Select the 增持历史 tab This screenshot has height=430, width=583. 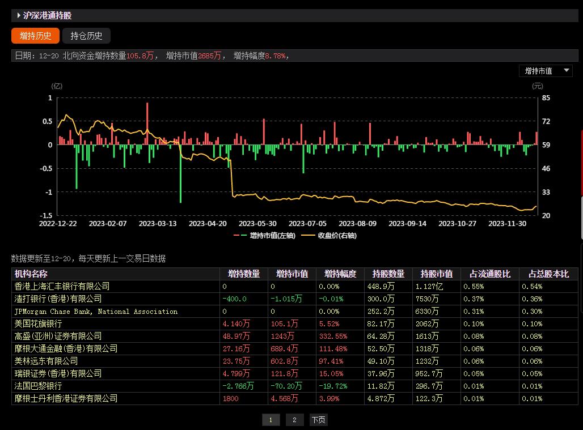pos(35,36)
